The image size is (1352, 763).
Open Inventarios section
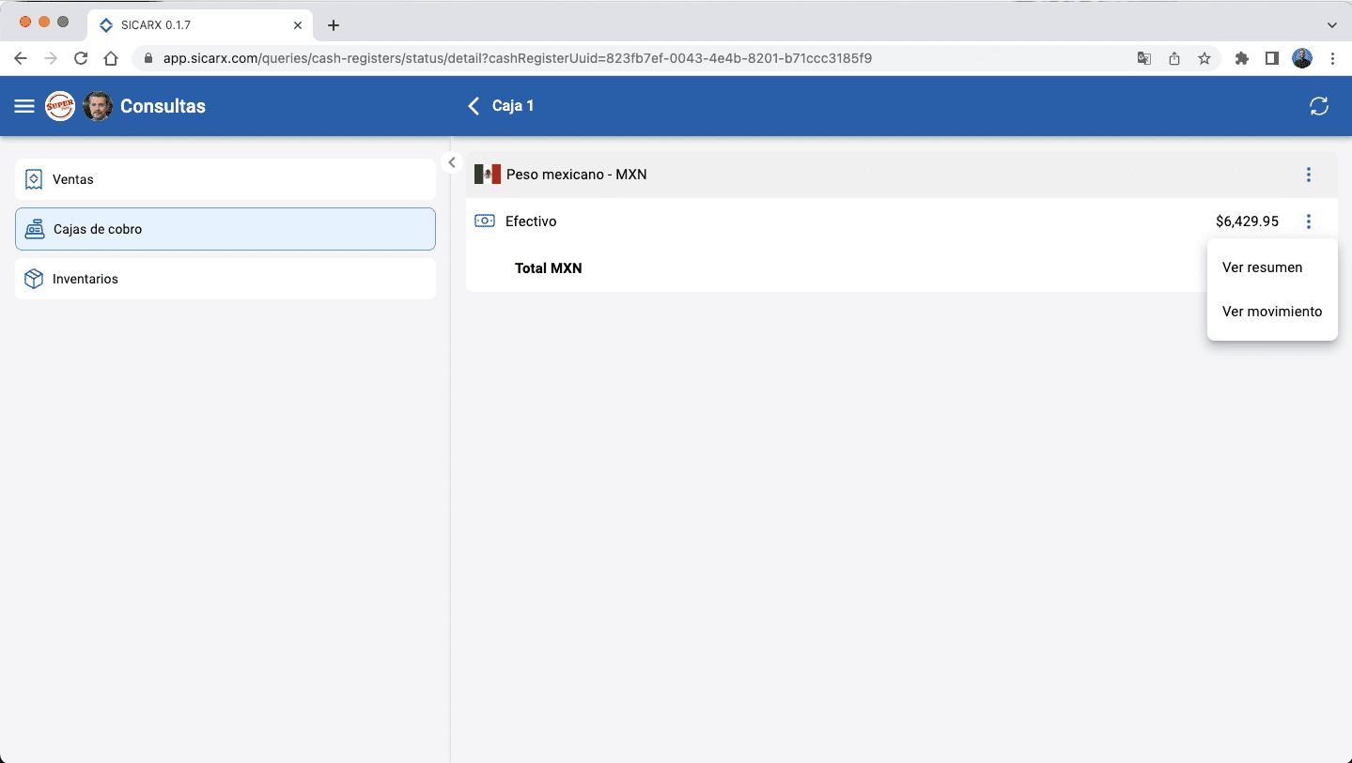pyautogui.click(x=225, y=279)
